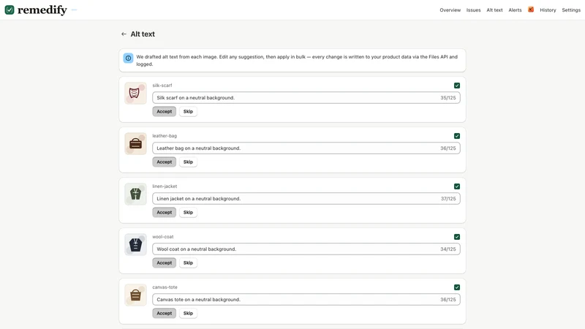Screen dimensions: 585x329
Task: Uncheck the wool-coat selection checkbox
Action: 456,236
